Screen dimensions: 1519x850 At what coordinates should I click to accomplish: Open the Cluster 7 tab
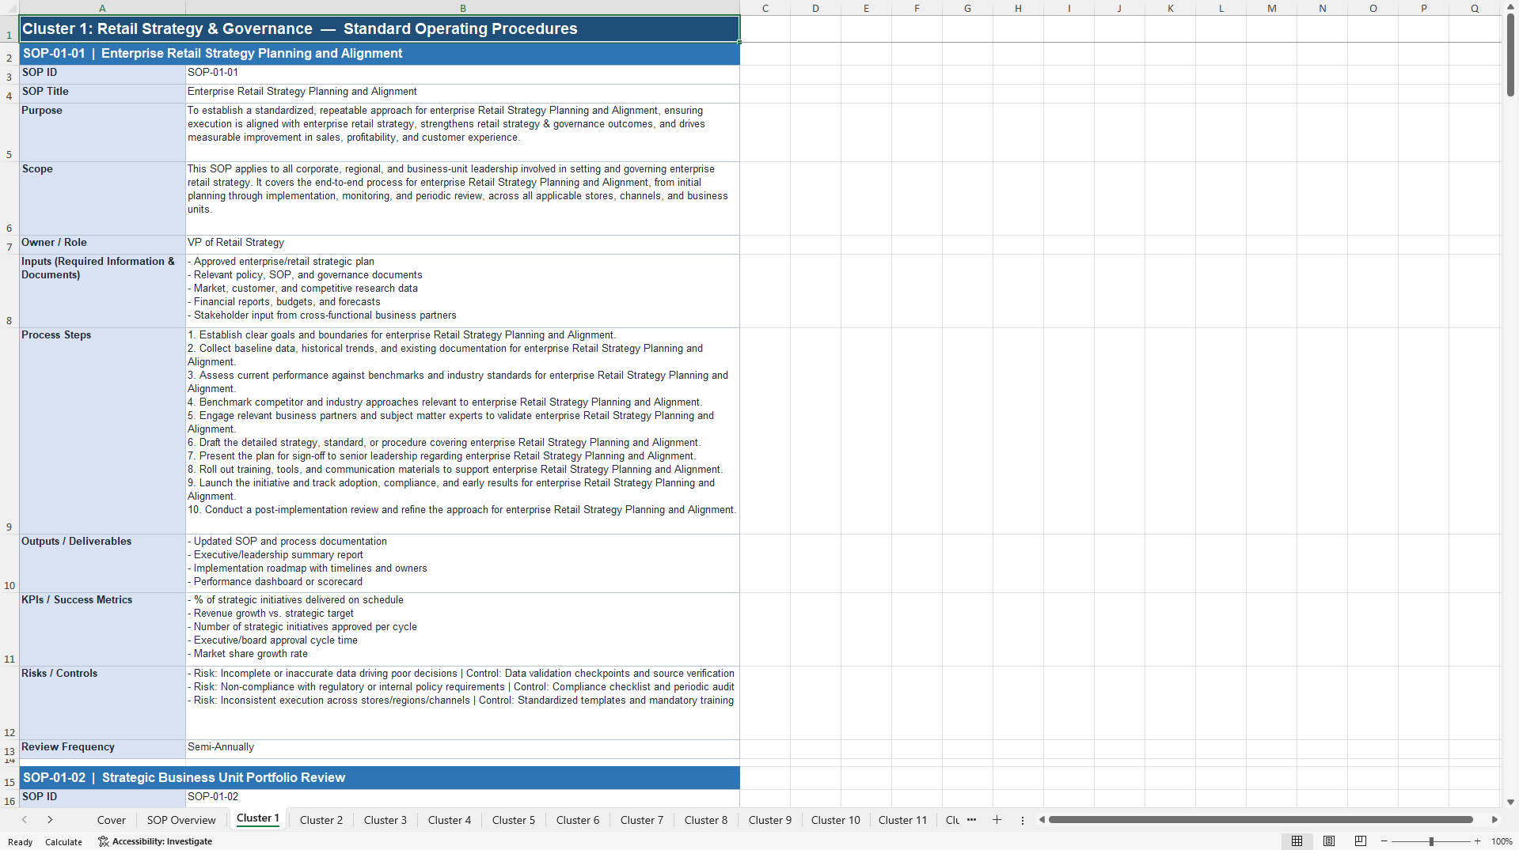(x=642, y=820)
